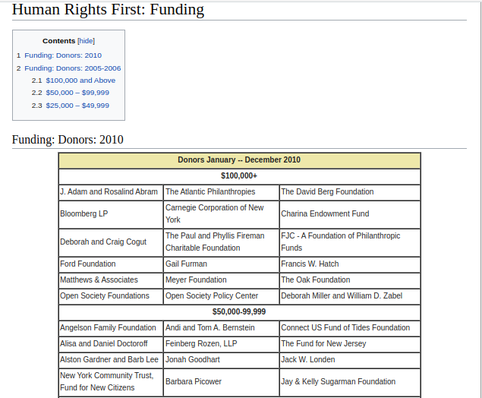
Task: Jump to $25,000 – $49,999 section
Action: 77,106
